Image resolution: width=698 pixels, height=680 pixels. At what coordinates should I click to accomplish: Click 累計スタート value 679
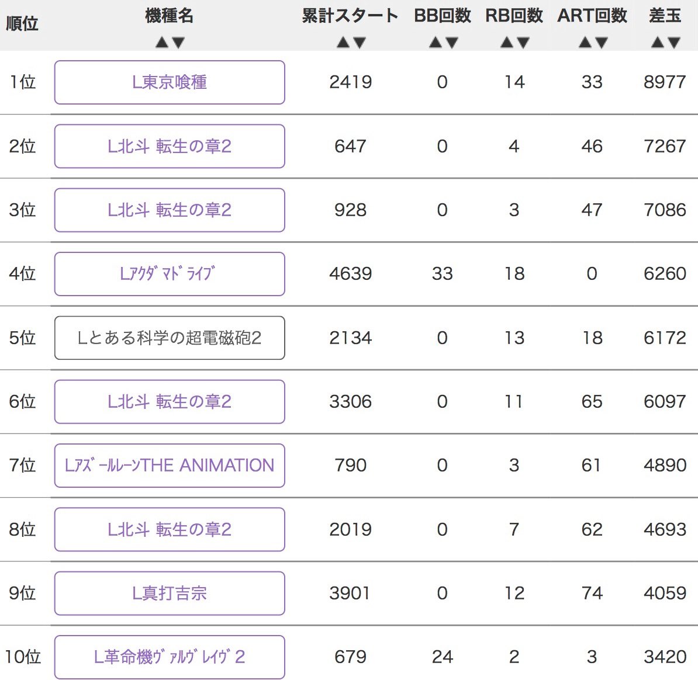pyautogui.click(x=351, y=657)
